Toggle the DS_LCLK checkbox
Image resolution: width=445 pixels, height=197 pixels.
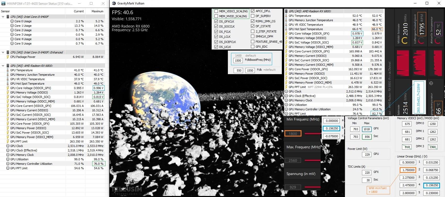tap(216, 37)
